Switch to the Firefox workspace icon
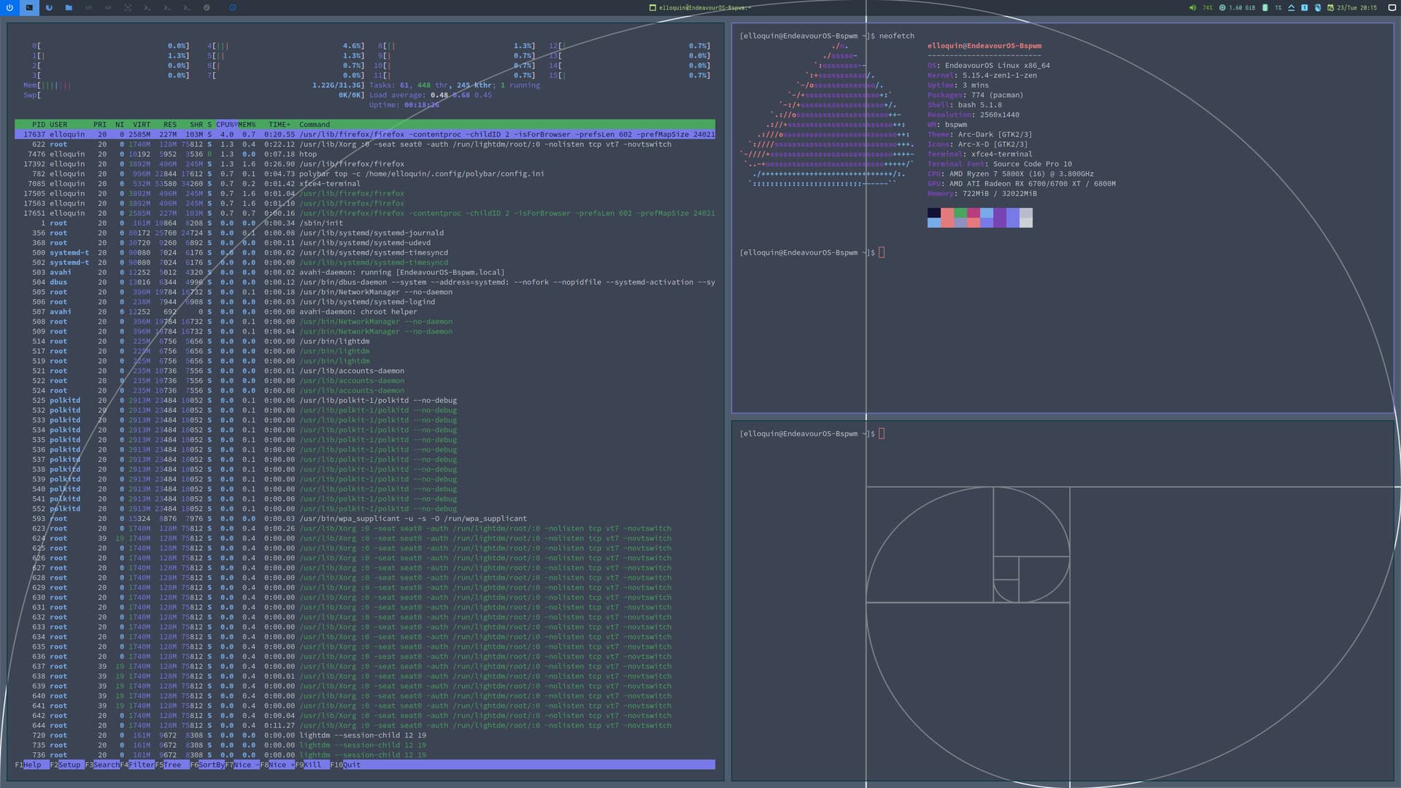The height and width of the screenshot is (788, 1401). 49,7
